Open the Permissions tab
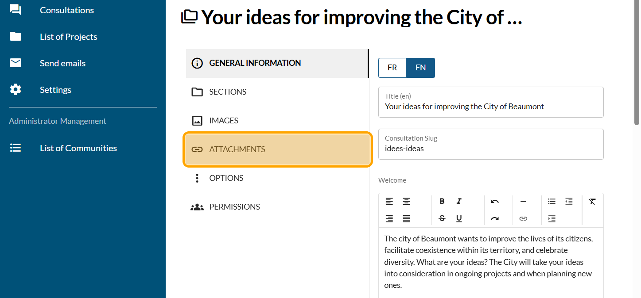The image size is (641, 298). 234,207
